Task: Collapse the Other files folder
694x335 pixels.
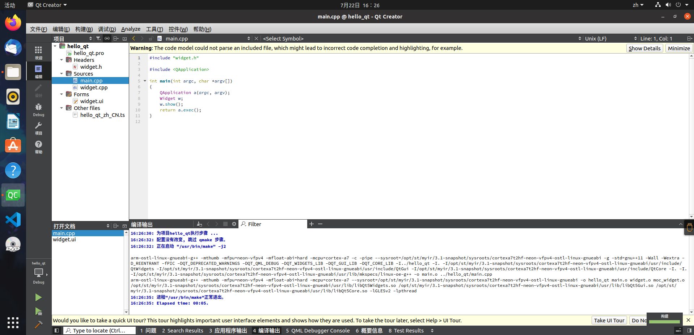Action: pyautogui.click(x=62, y=108)
